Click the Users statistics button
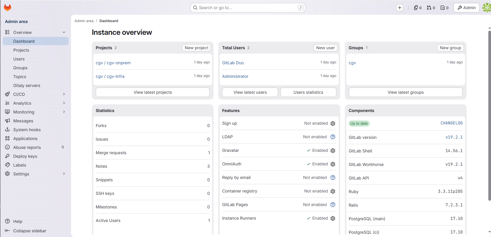The image size is (491, 237). click(x=308, y=92)
